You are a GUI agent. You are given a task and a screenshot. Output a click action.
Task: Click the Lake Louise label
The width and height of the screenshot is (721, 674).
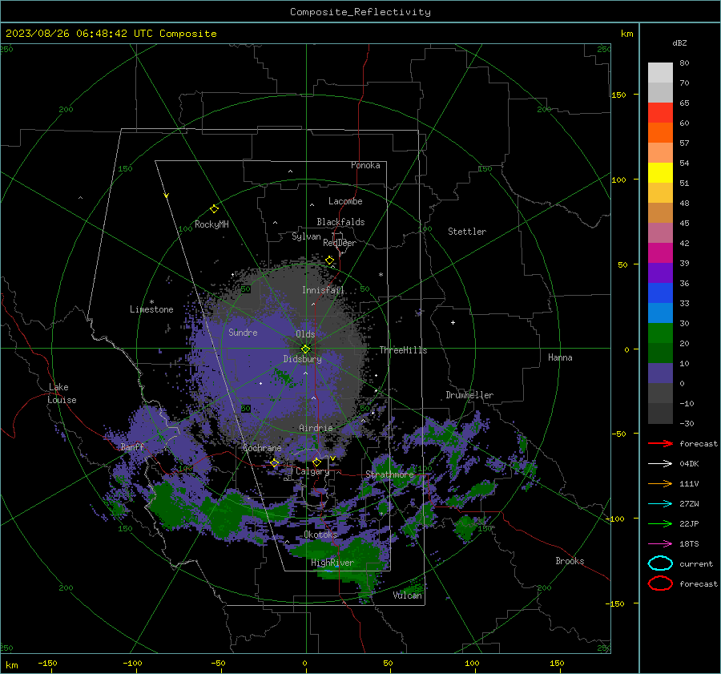[x=62, y=394]
